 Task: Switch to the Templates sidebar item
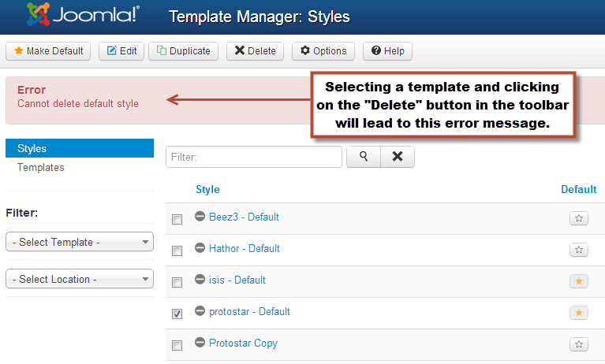pos(40,168)
